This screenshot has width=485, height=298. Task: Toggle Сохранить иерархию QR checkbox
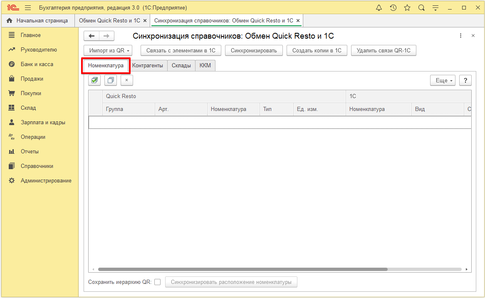click(x=158, y=282)
